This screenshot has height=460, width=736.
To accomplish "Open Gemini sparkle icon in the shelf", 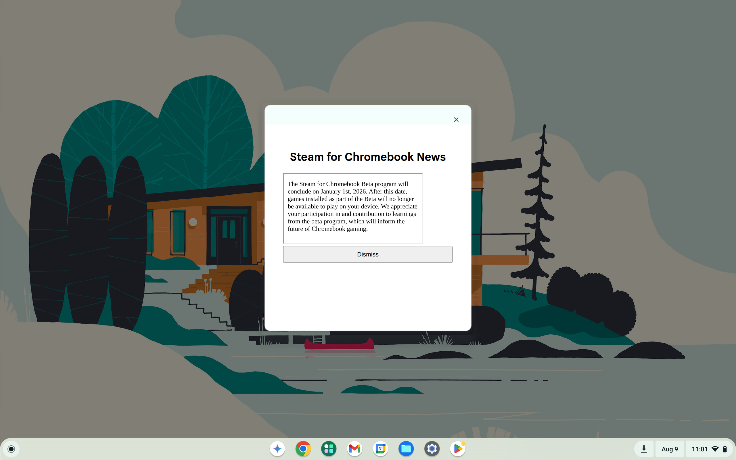I will (277, 449).
